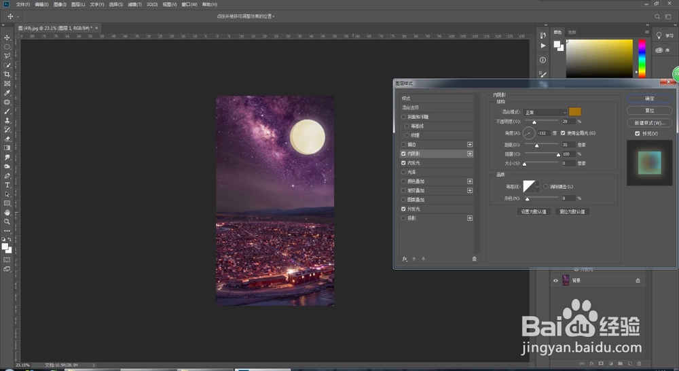Enable the 描边 style checkbox

403,145
